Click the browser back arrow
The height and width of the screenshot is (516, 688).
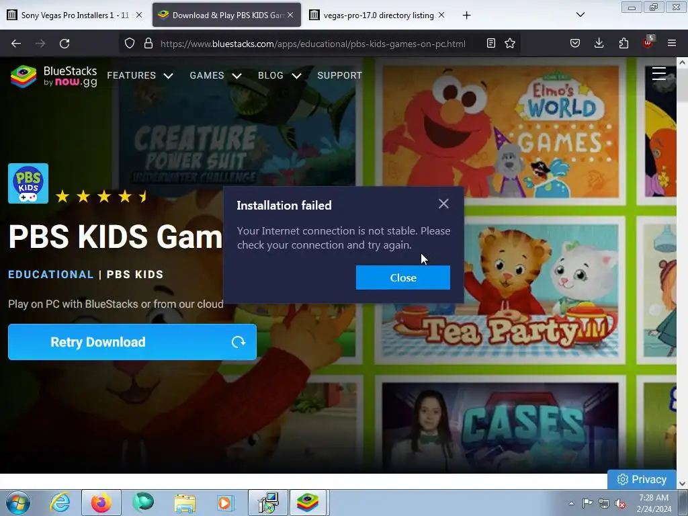(16, 44)
